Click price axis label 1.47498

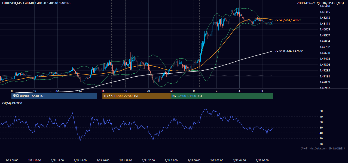click(x=325, y=59)
